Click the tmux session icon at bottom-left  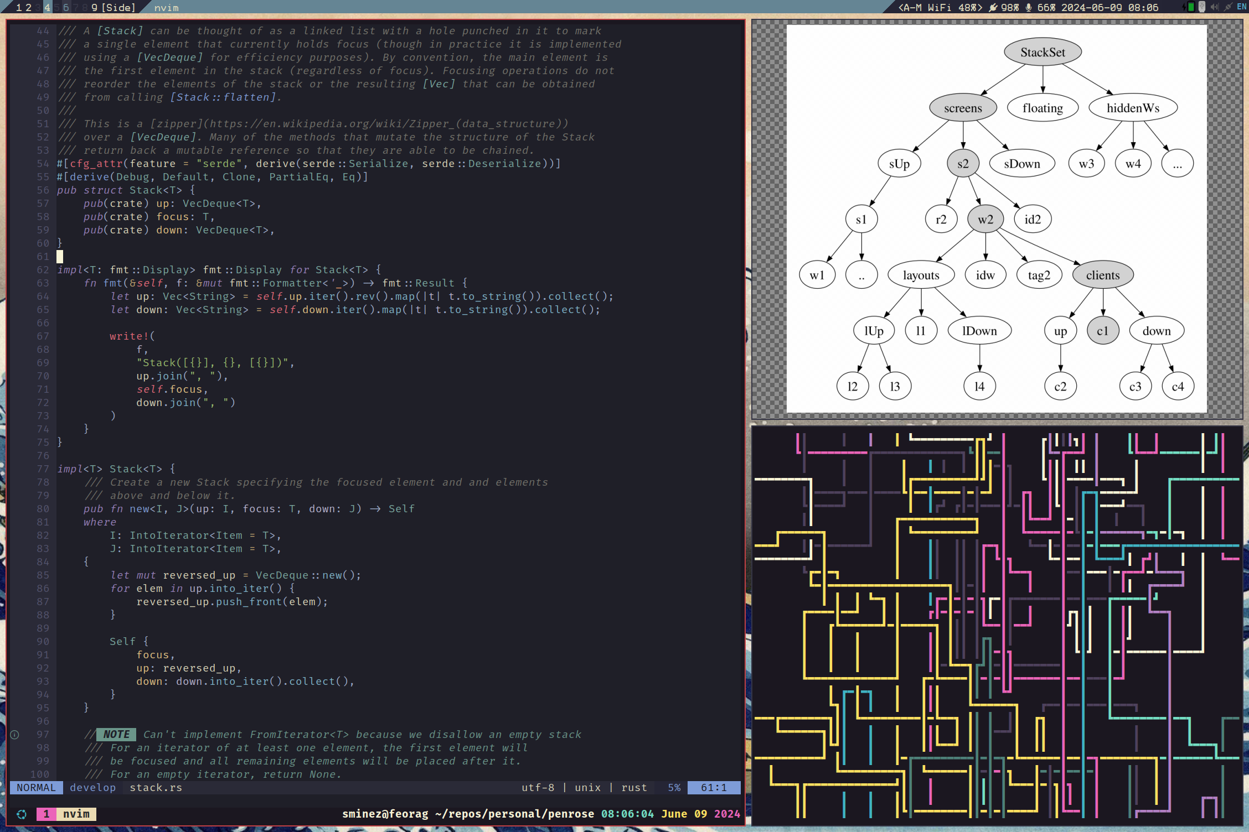point(22,814)
